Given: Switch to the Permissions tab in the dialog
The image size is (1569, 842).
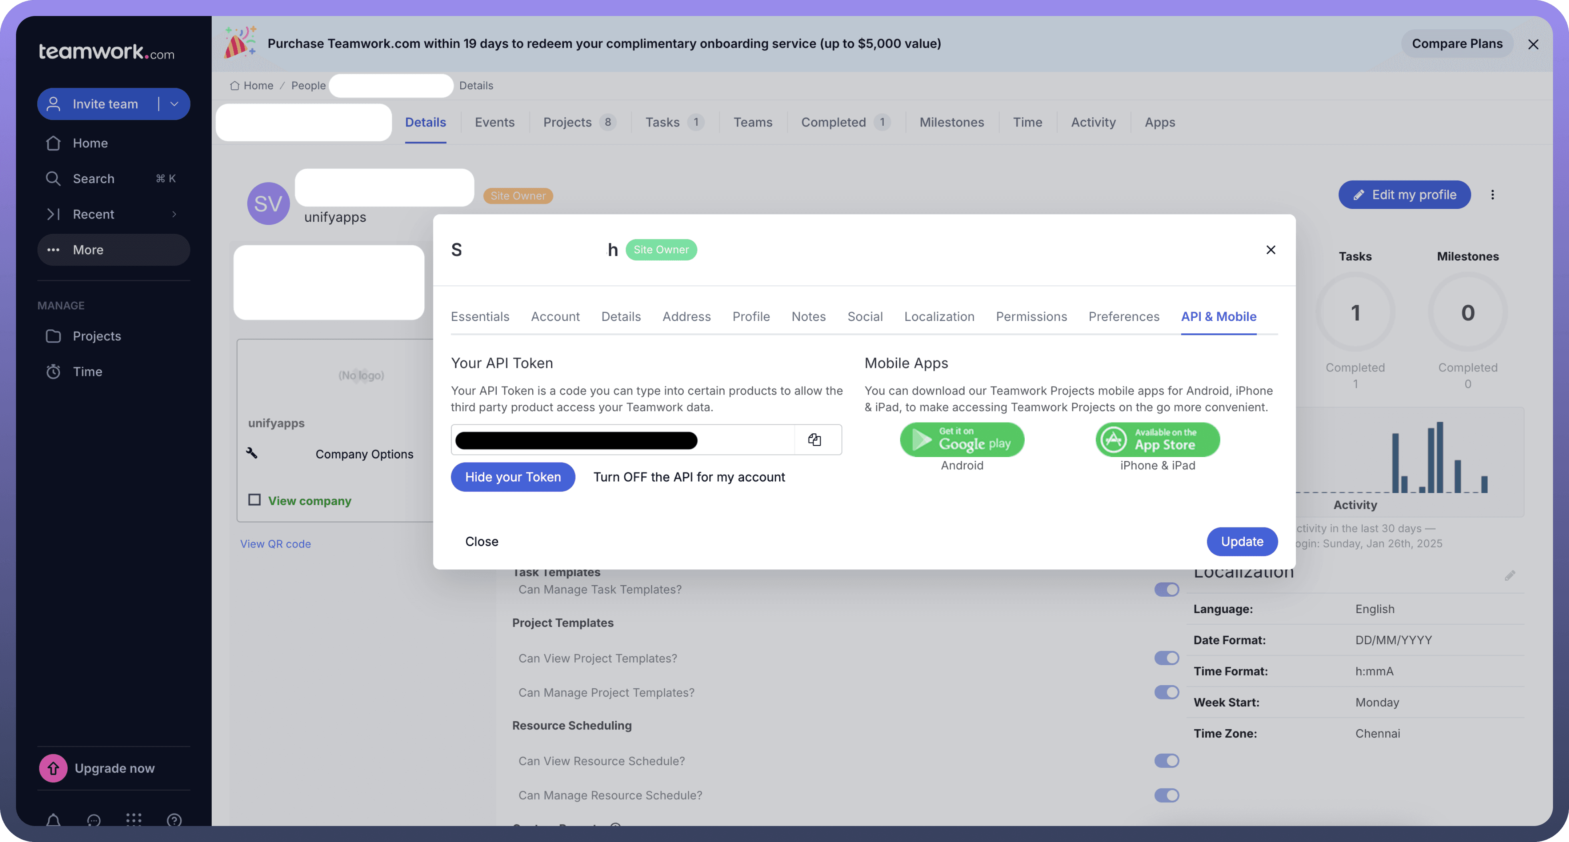Looking at the screenshot, I should (1031, 317).
